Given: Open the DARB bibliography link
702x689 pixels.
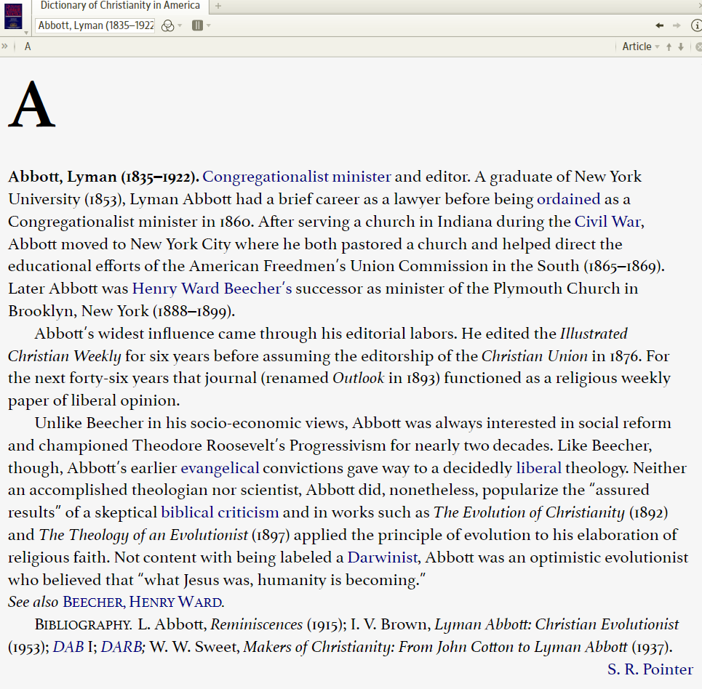Looking at the screenshot, I should pyautogui.click(x=121, y=647).
